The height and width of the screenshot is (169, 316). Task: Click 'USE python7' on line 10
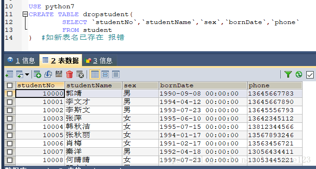click(51, 6)
